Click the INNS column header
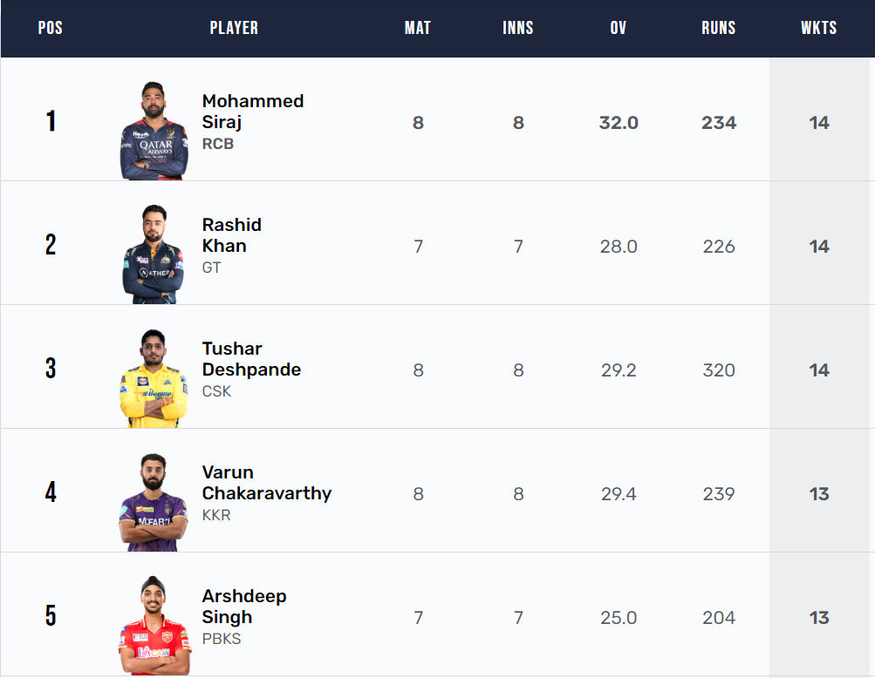 click(518, 28)
